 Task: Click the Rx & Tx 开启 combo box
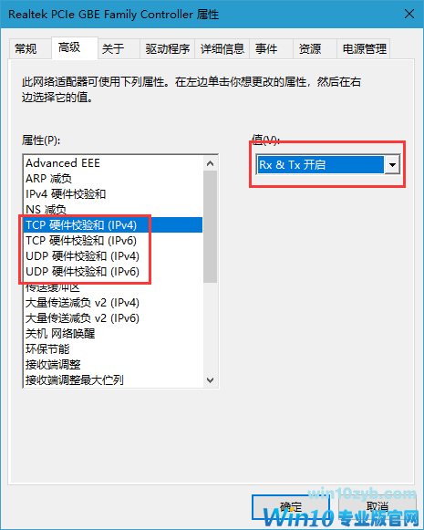coord(328,165)
